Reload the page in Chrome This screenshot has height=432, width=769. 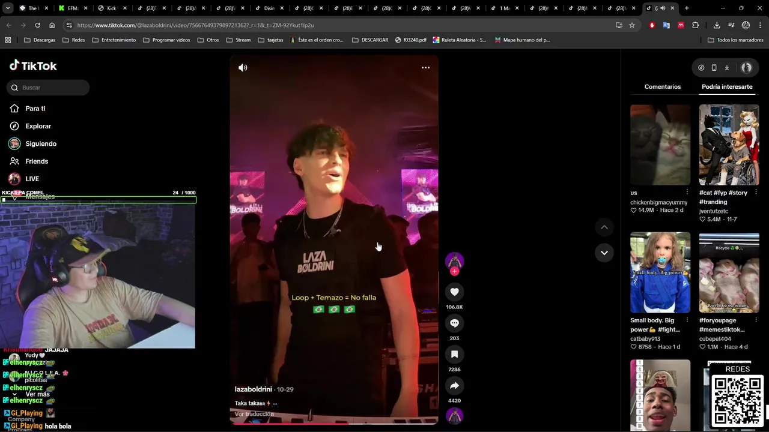(x=37, y=25)
